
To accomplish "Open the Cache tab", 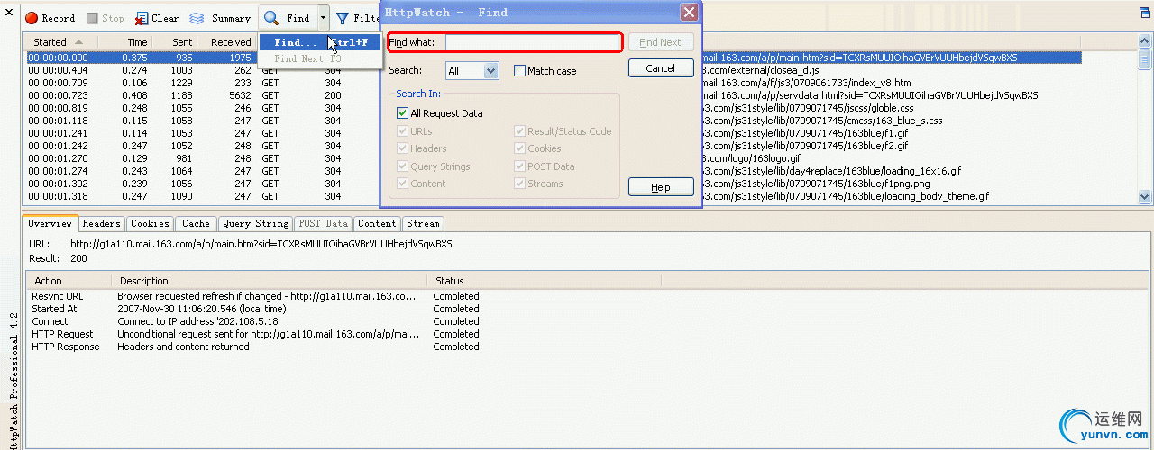I will [x=196, y=224].
